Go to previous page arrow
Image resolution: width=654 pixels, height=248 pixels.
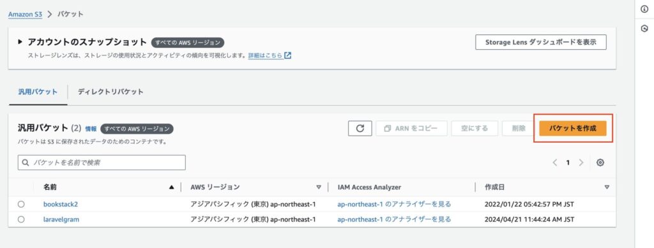click(x=555, y=163)
